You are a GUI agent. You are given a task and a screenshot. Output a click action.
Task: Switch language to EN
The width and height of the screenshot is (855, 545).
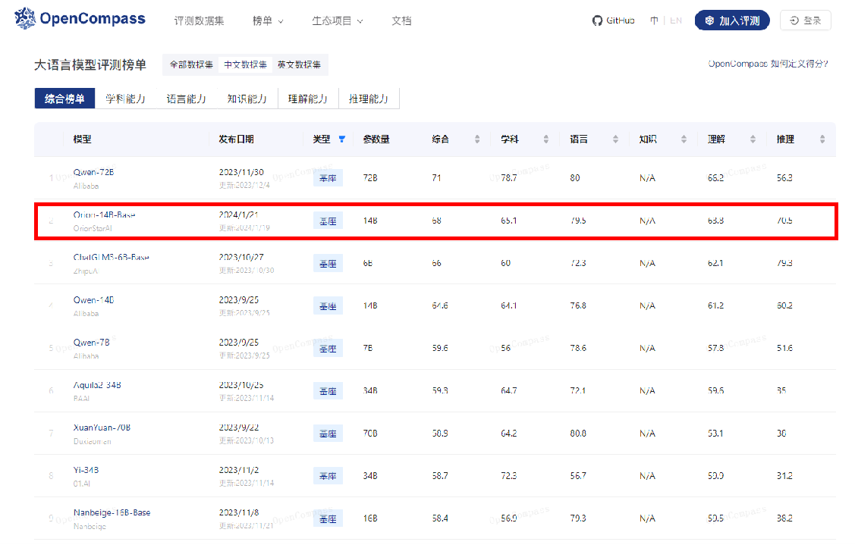coord(676,20)
